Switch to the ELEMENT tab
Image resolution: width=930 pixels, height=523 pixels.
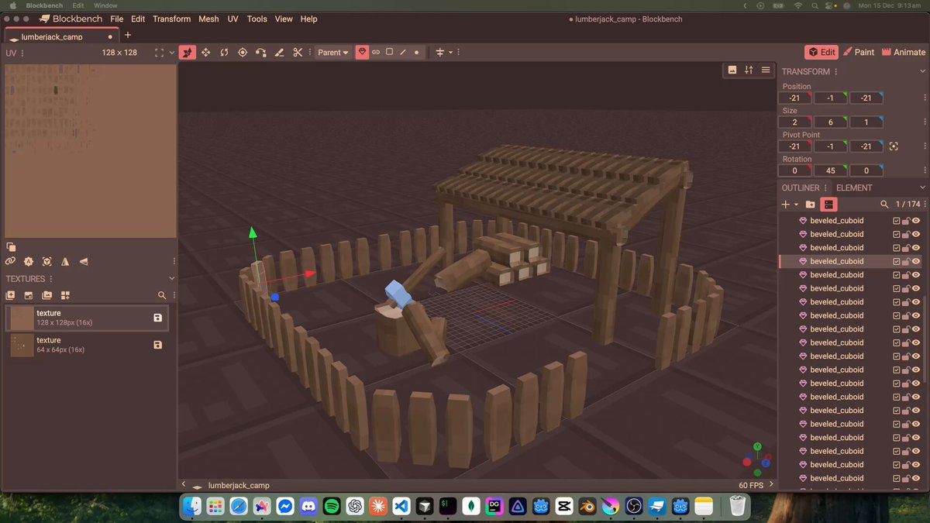coord(854,188)
